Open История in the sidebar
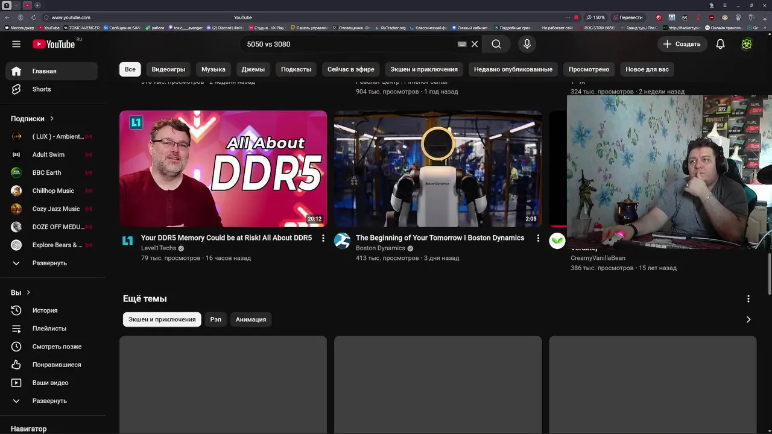This screenshot has width=772, height=434. coord(52,310)
